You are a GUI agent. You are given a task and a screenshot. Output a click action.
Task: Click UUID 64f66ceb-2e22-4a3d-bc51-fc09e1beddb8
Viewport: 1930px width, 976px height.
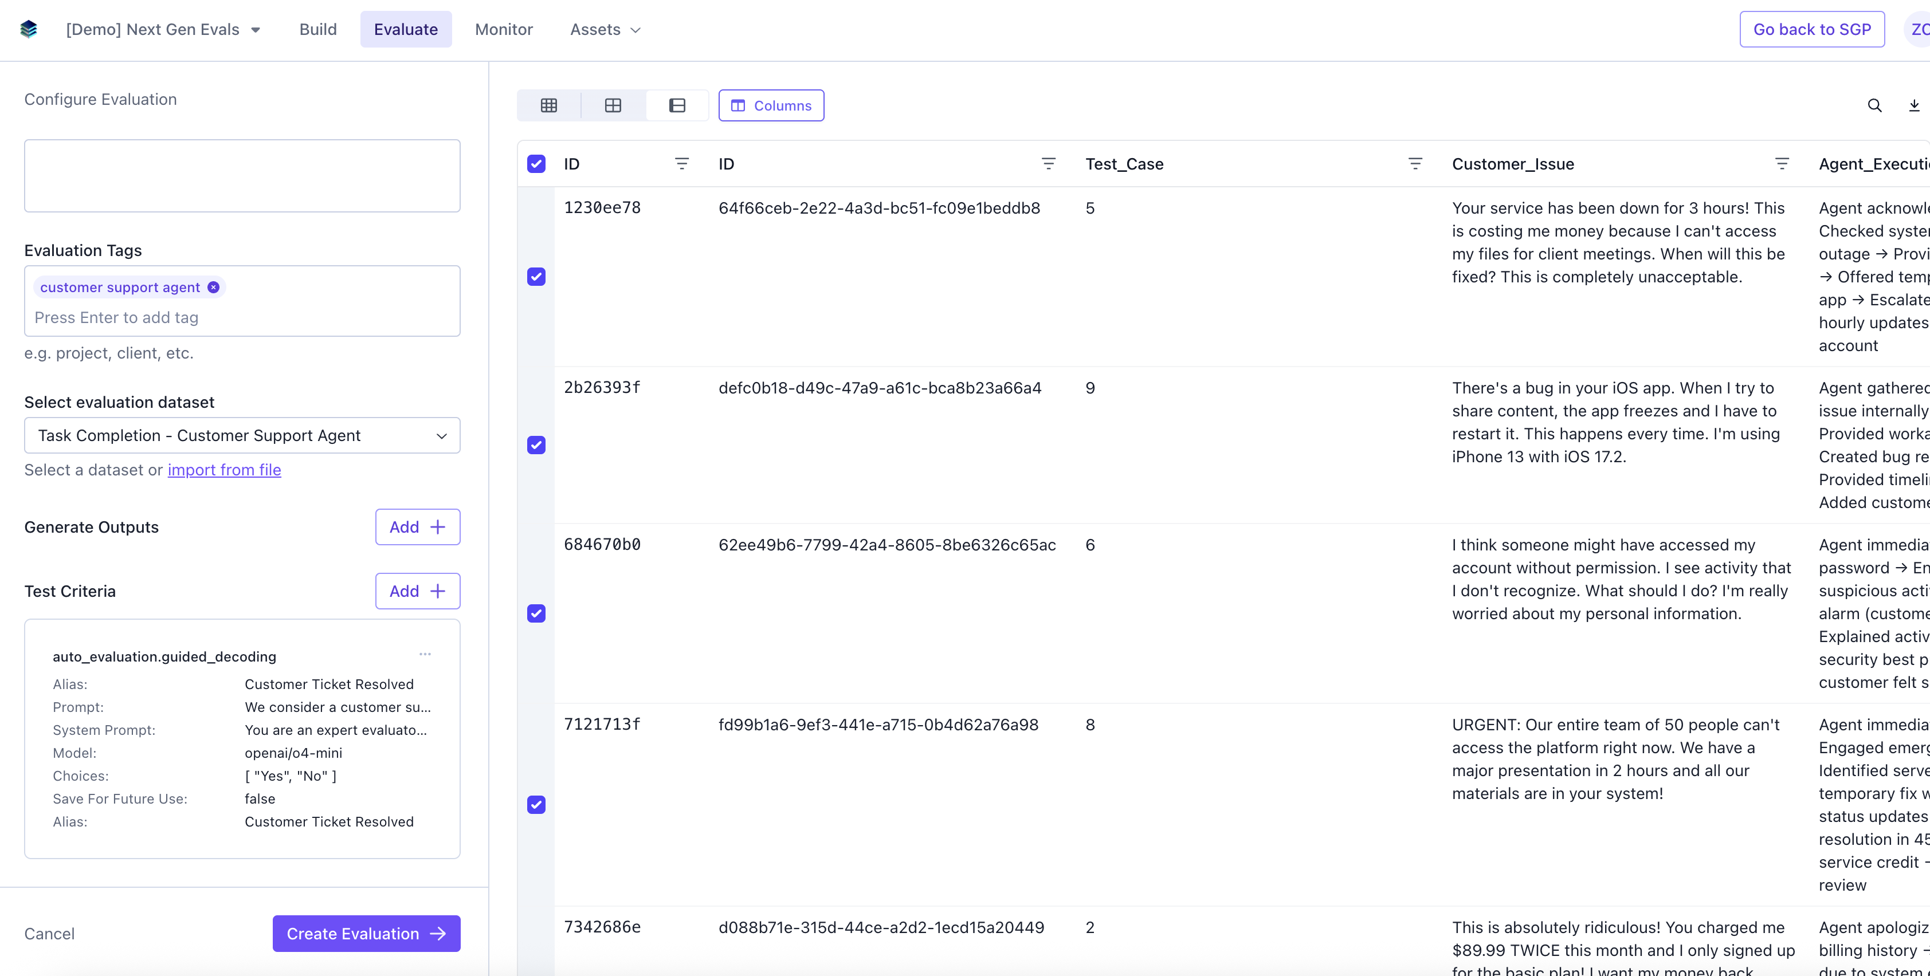879,208
